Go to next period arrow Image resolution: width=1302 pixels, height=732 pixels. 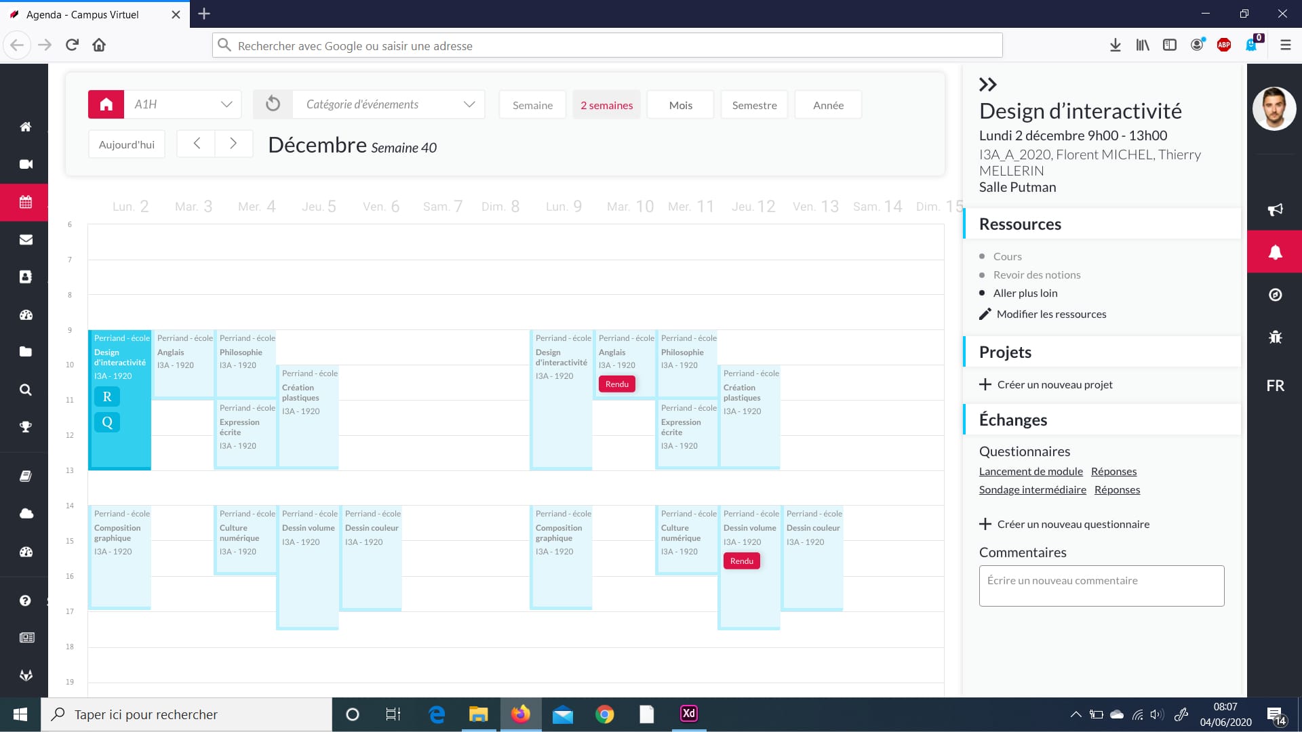tap(233, 144)
